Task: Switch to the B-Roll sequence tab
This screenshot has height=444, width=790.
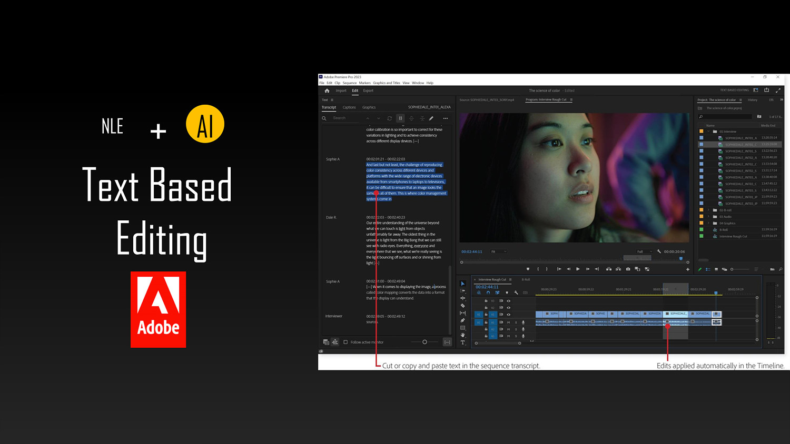Action: pyautogui.click(x=526, y=279)
